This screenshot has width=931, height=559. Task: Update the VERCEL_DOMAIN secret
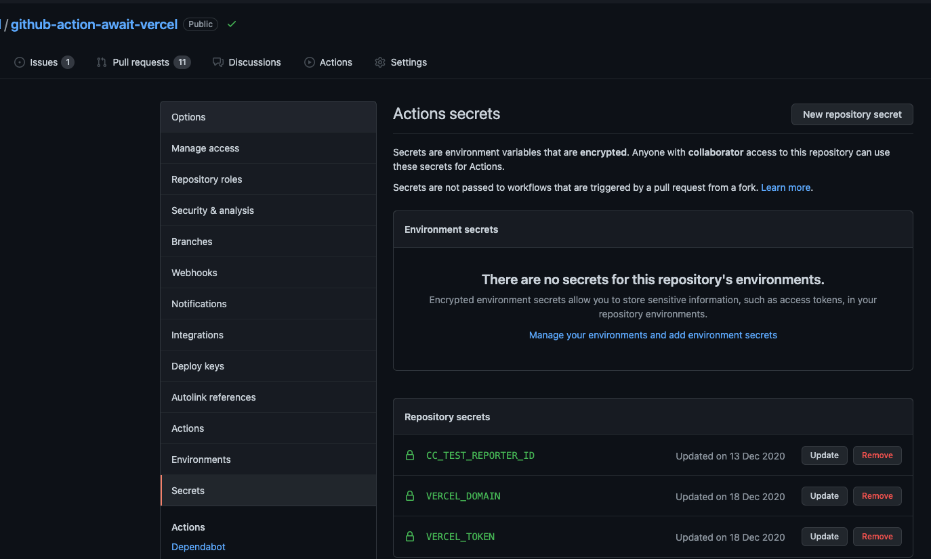pos(824,496)
